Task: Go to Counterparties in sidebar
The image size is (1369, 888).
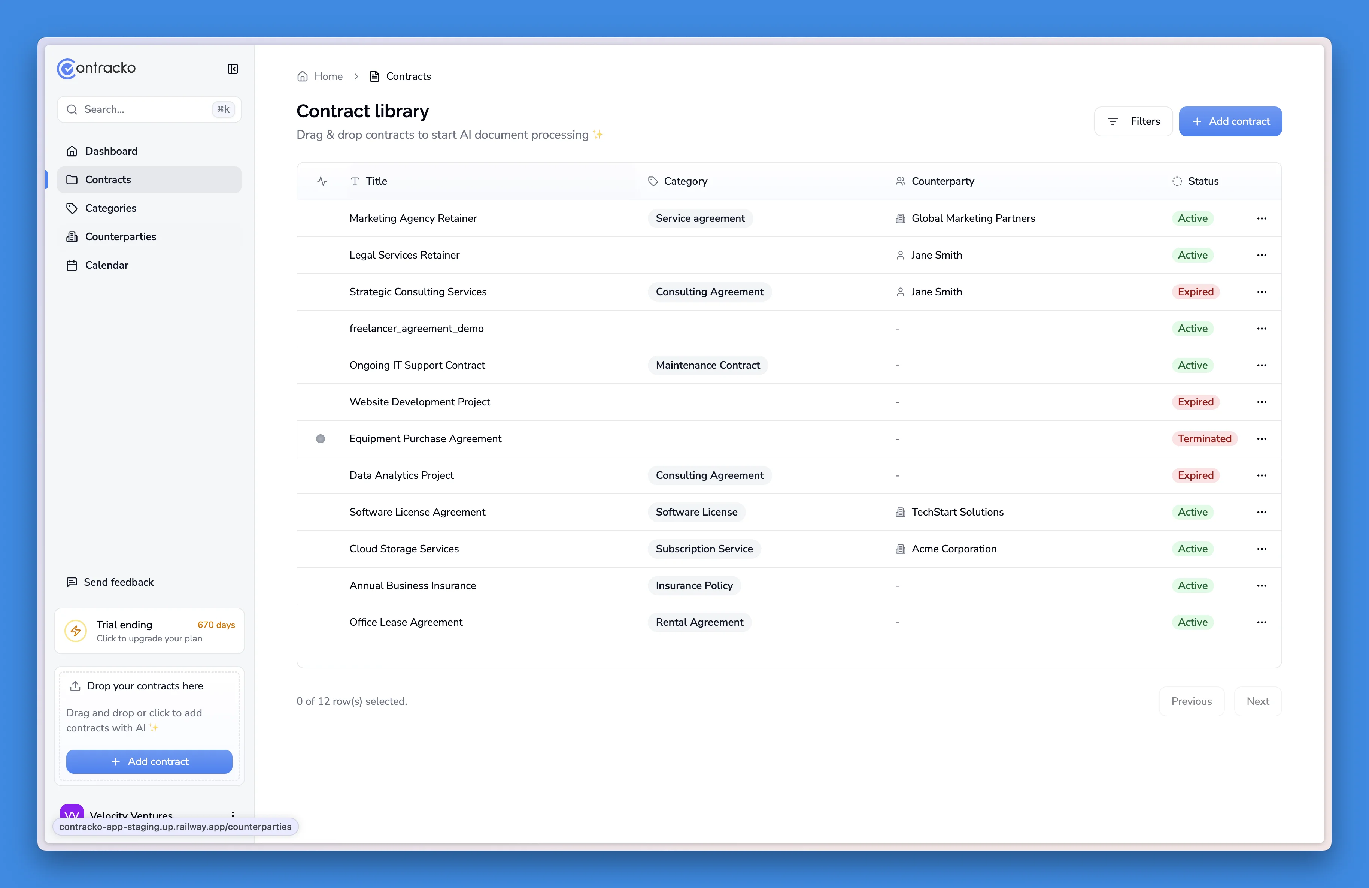Action: (120, 236)
